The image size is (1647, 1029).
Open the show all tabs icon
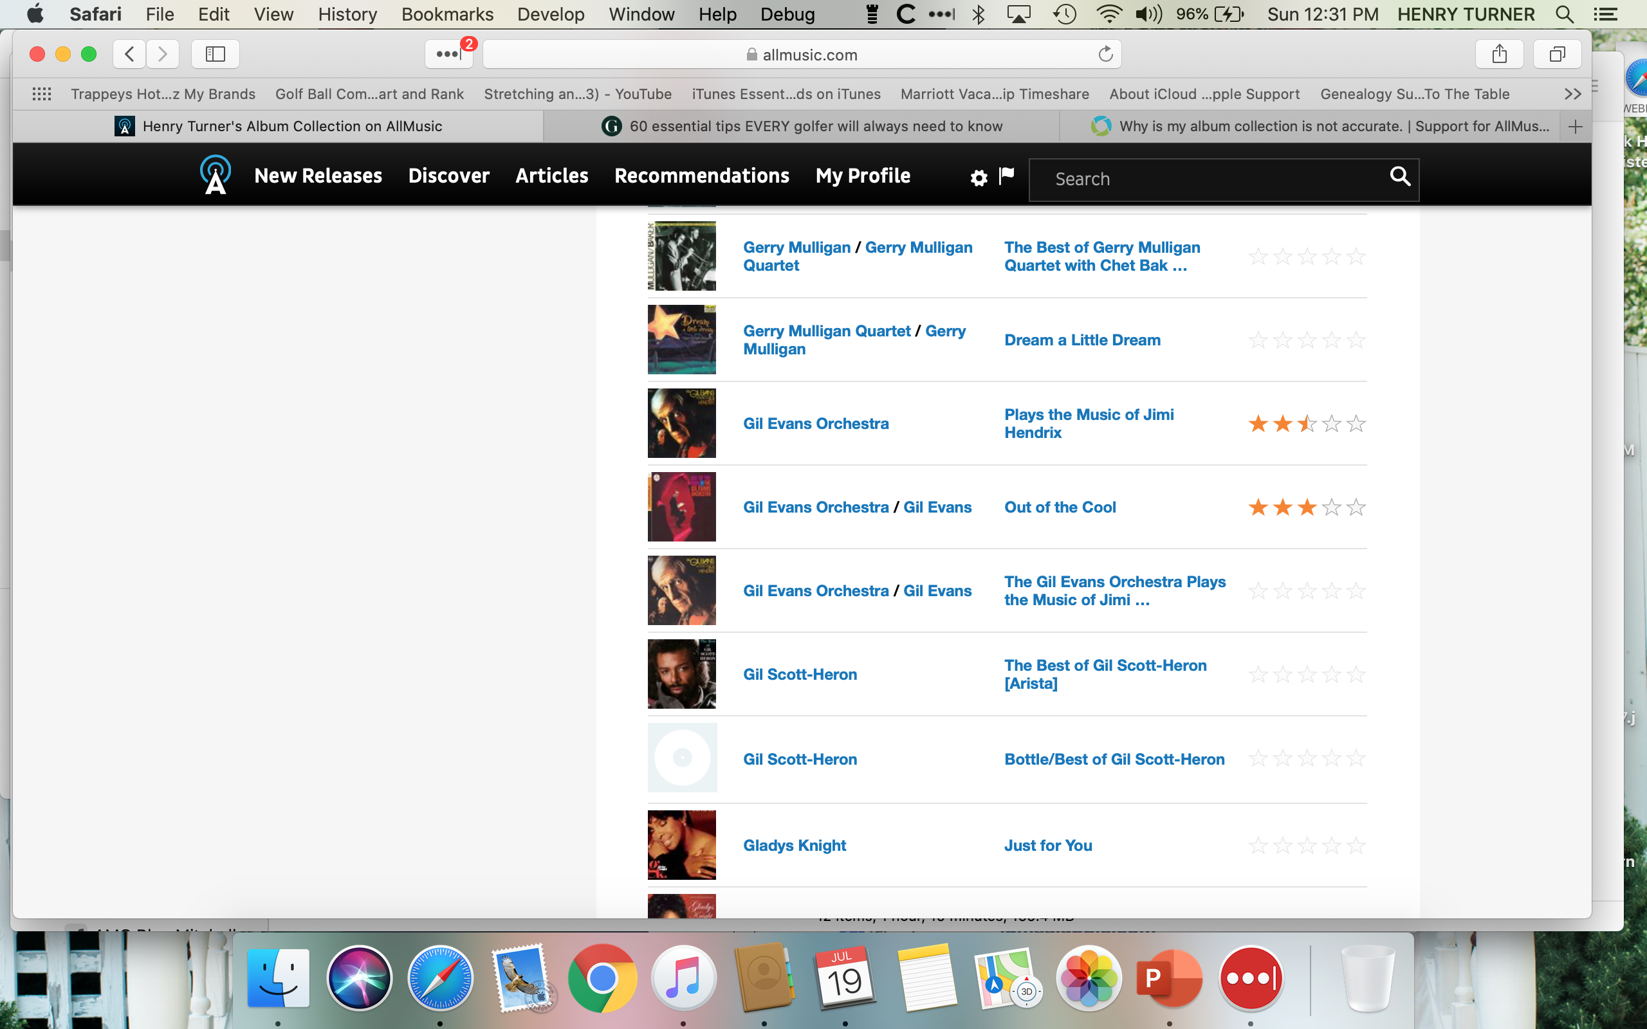1556,54
